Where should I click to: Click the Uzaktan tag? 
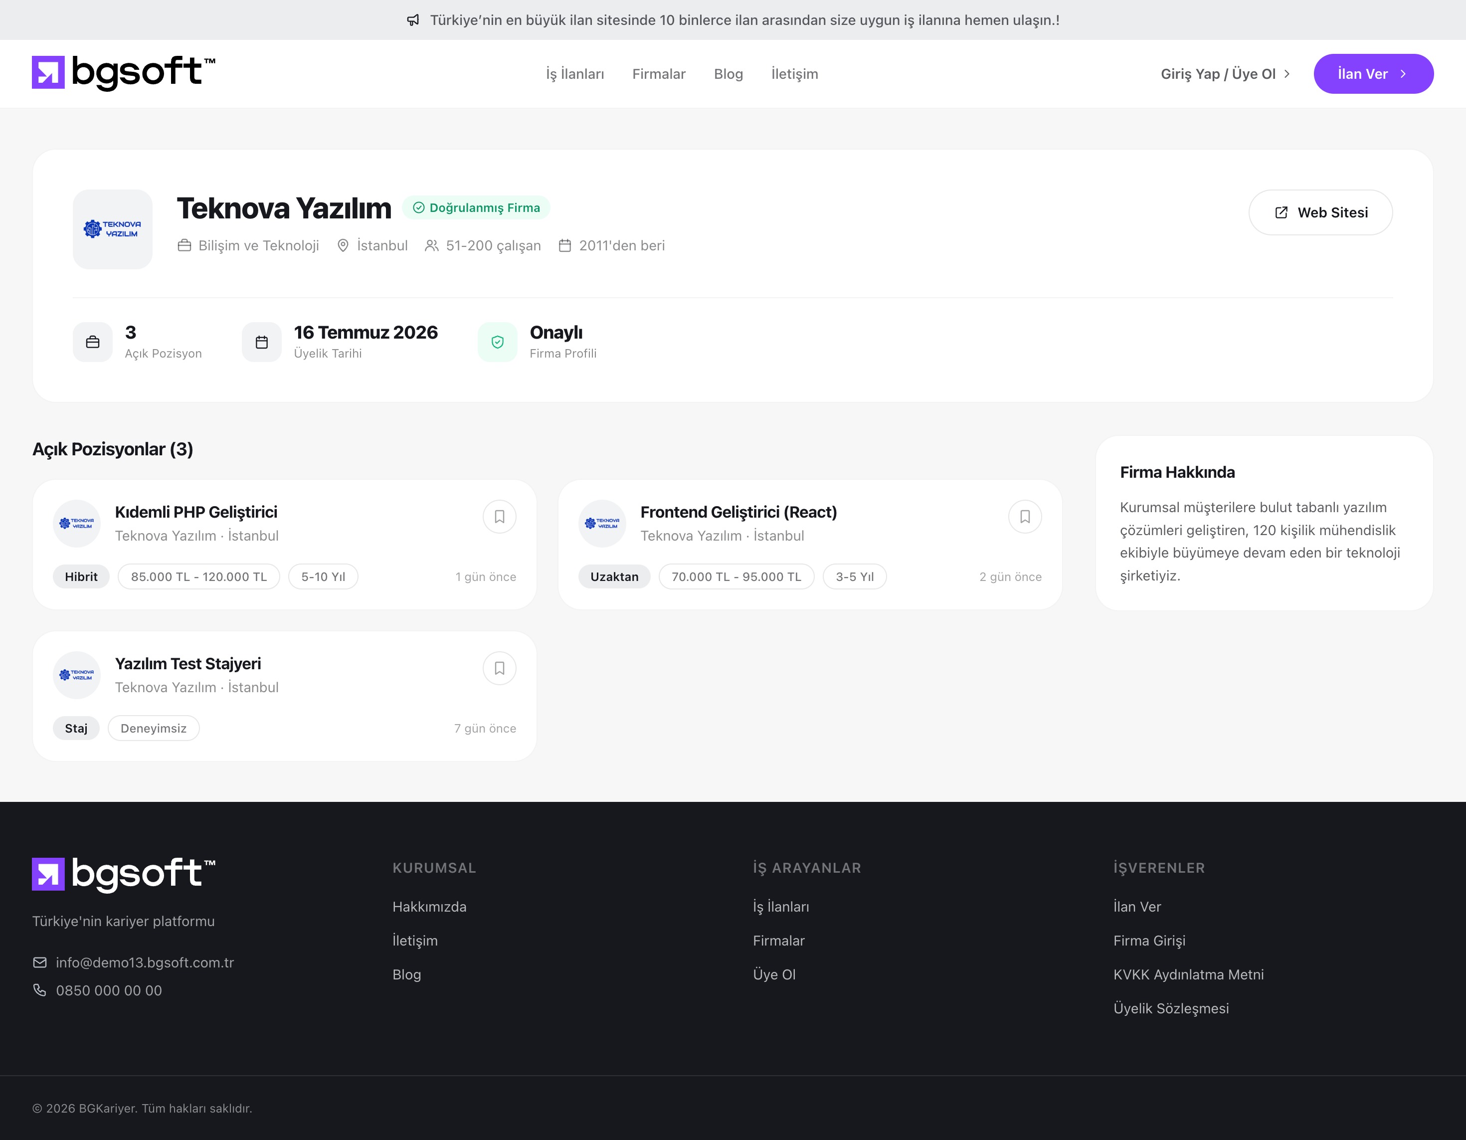(x=614, y=576)
